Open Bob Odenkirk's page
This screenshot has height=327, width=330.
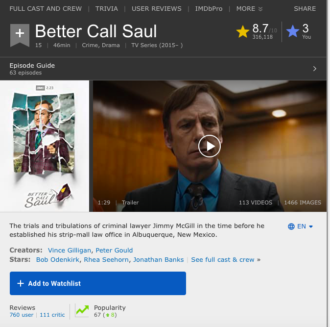point(58,259)
